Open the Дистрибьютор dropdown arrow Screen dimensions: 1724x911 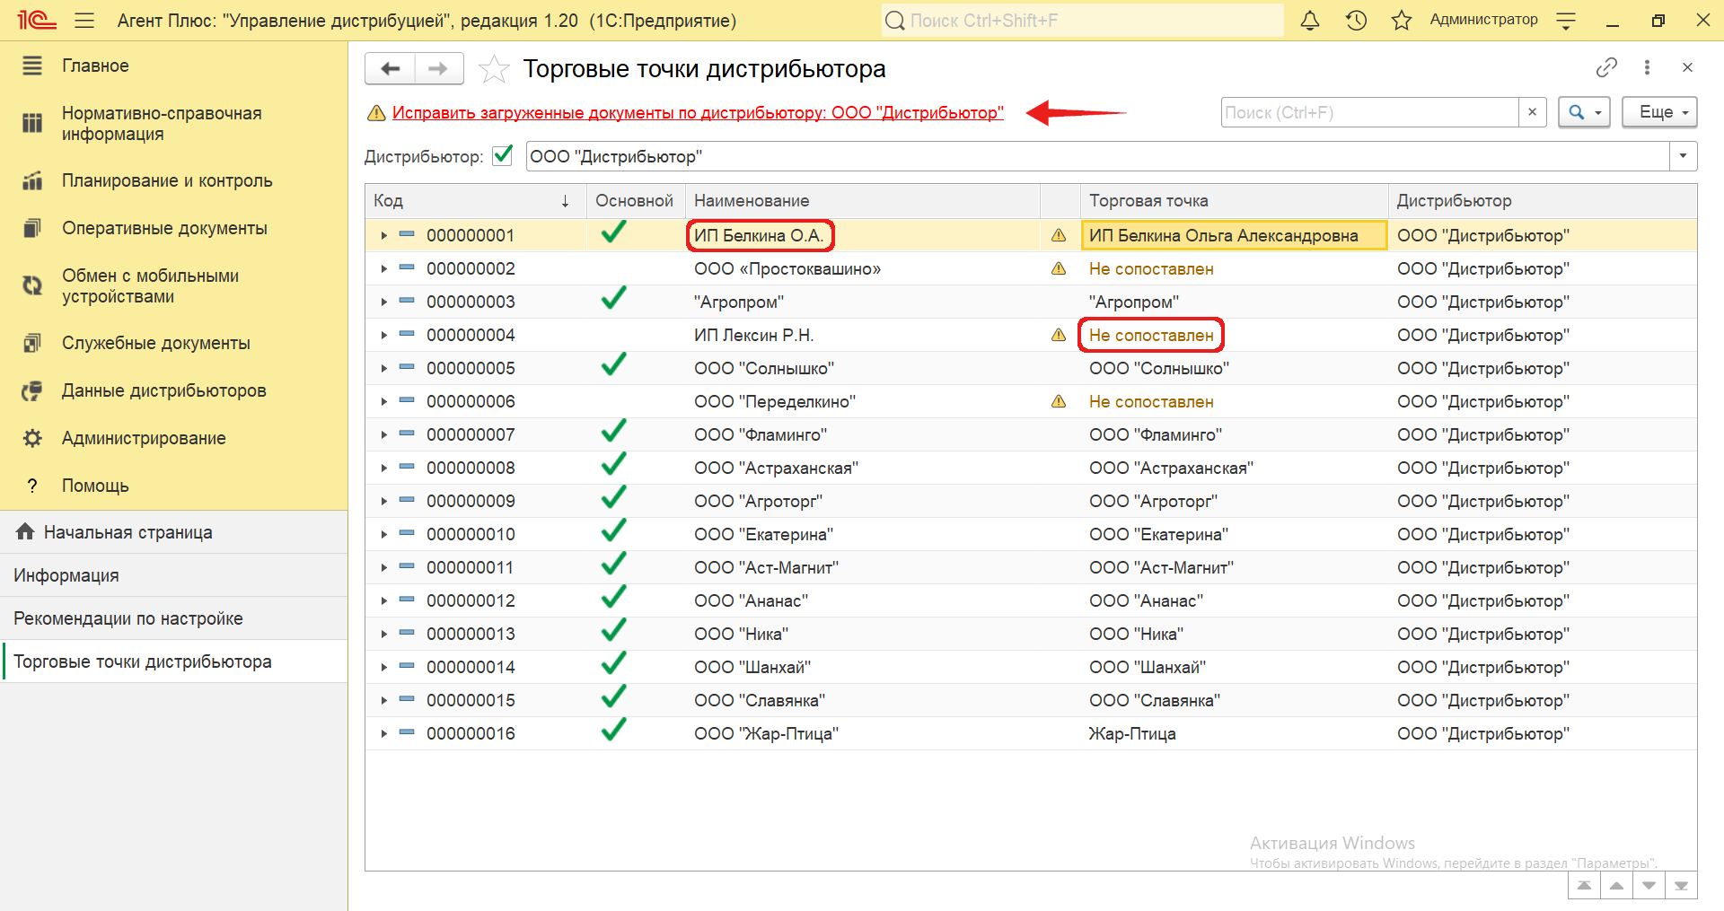pos(1684,156)
